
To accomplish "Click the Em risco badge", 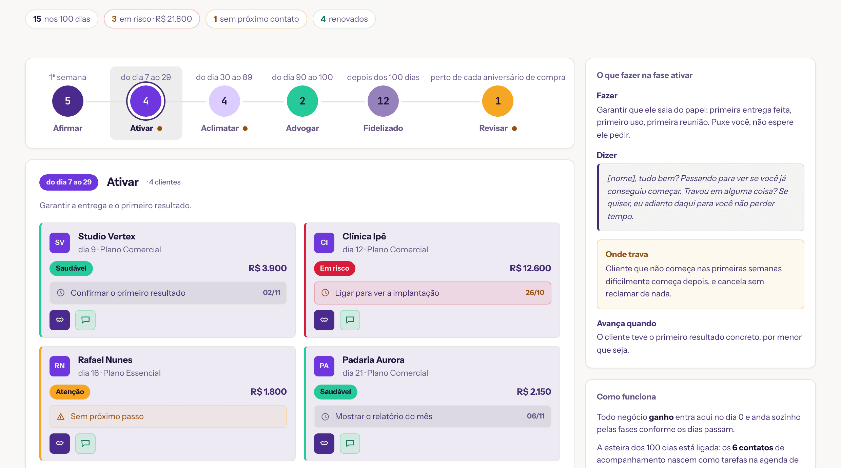I will tap(335, 268).
